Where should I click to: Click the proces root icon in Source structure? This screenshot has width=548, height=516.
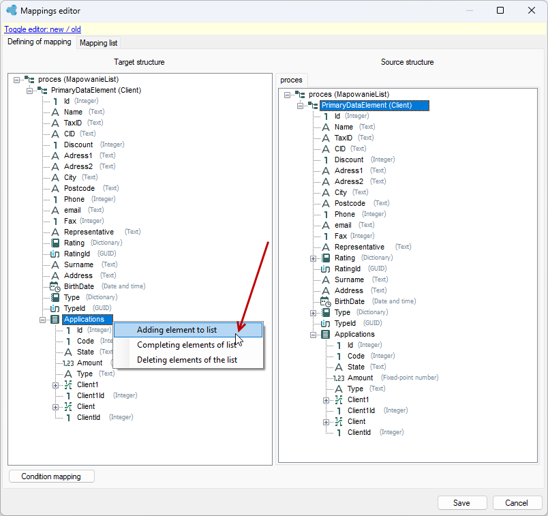[300, 94]
